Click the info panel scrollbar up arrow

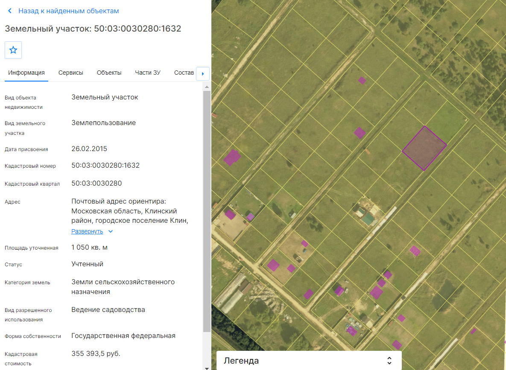click(207, 87)
